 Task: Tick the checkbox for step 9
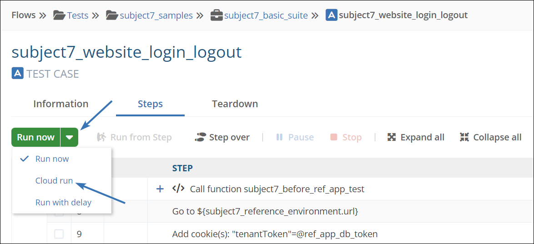point(59,234)
